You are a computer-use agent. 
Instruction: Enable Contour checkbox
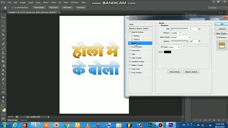click(x=132, y=36)
